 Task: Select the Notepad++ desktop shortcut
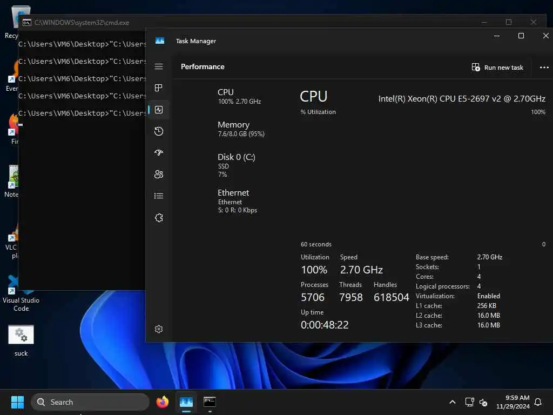coord(12,182)
